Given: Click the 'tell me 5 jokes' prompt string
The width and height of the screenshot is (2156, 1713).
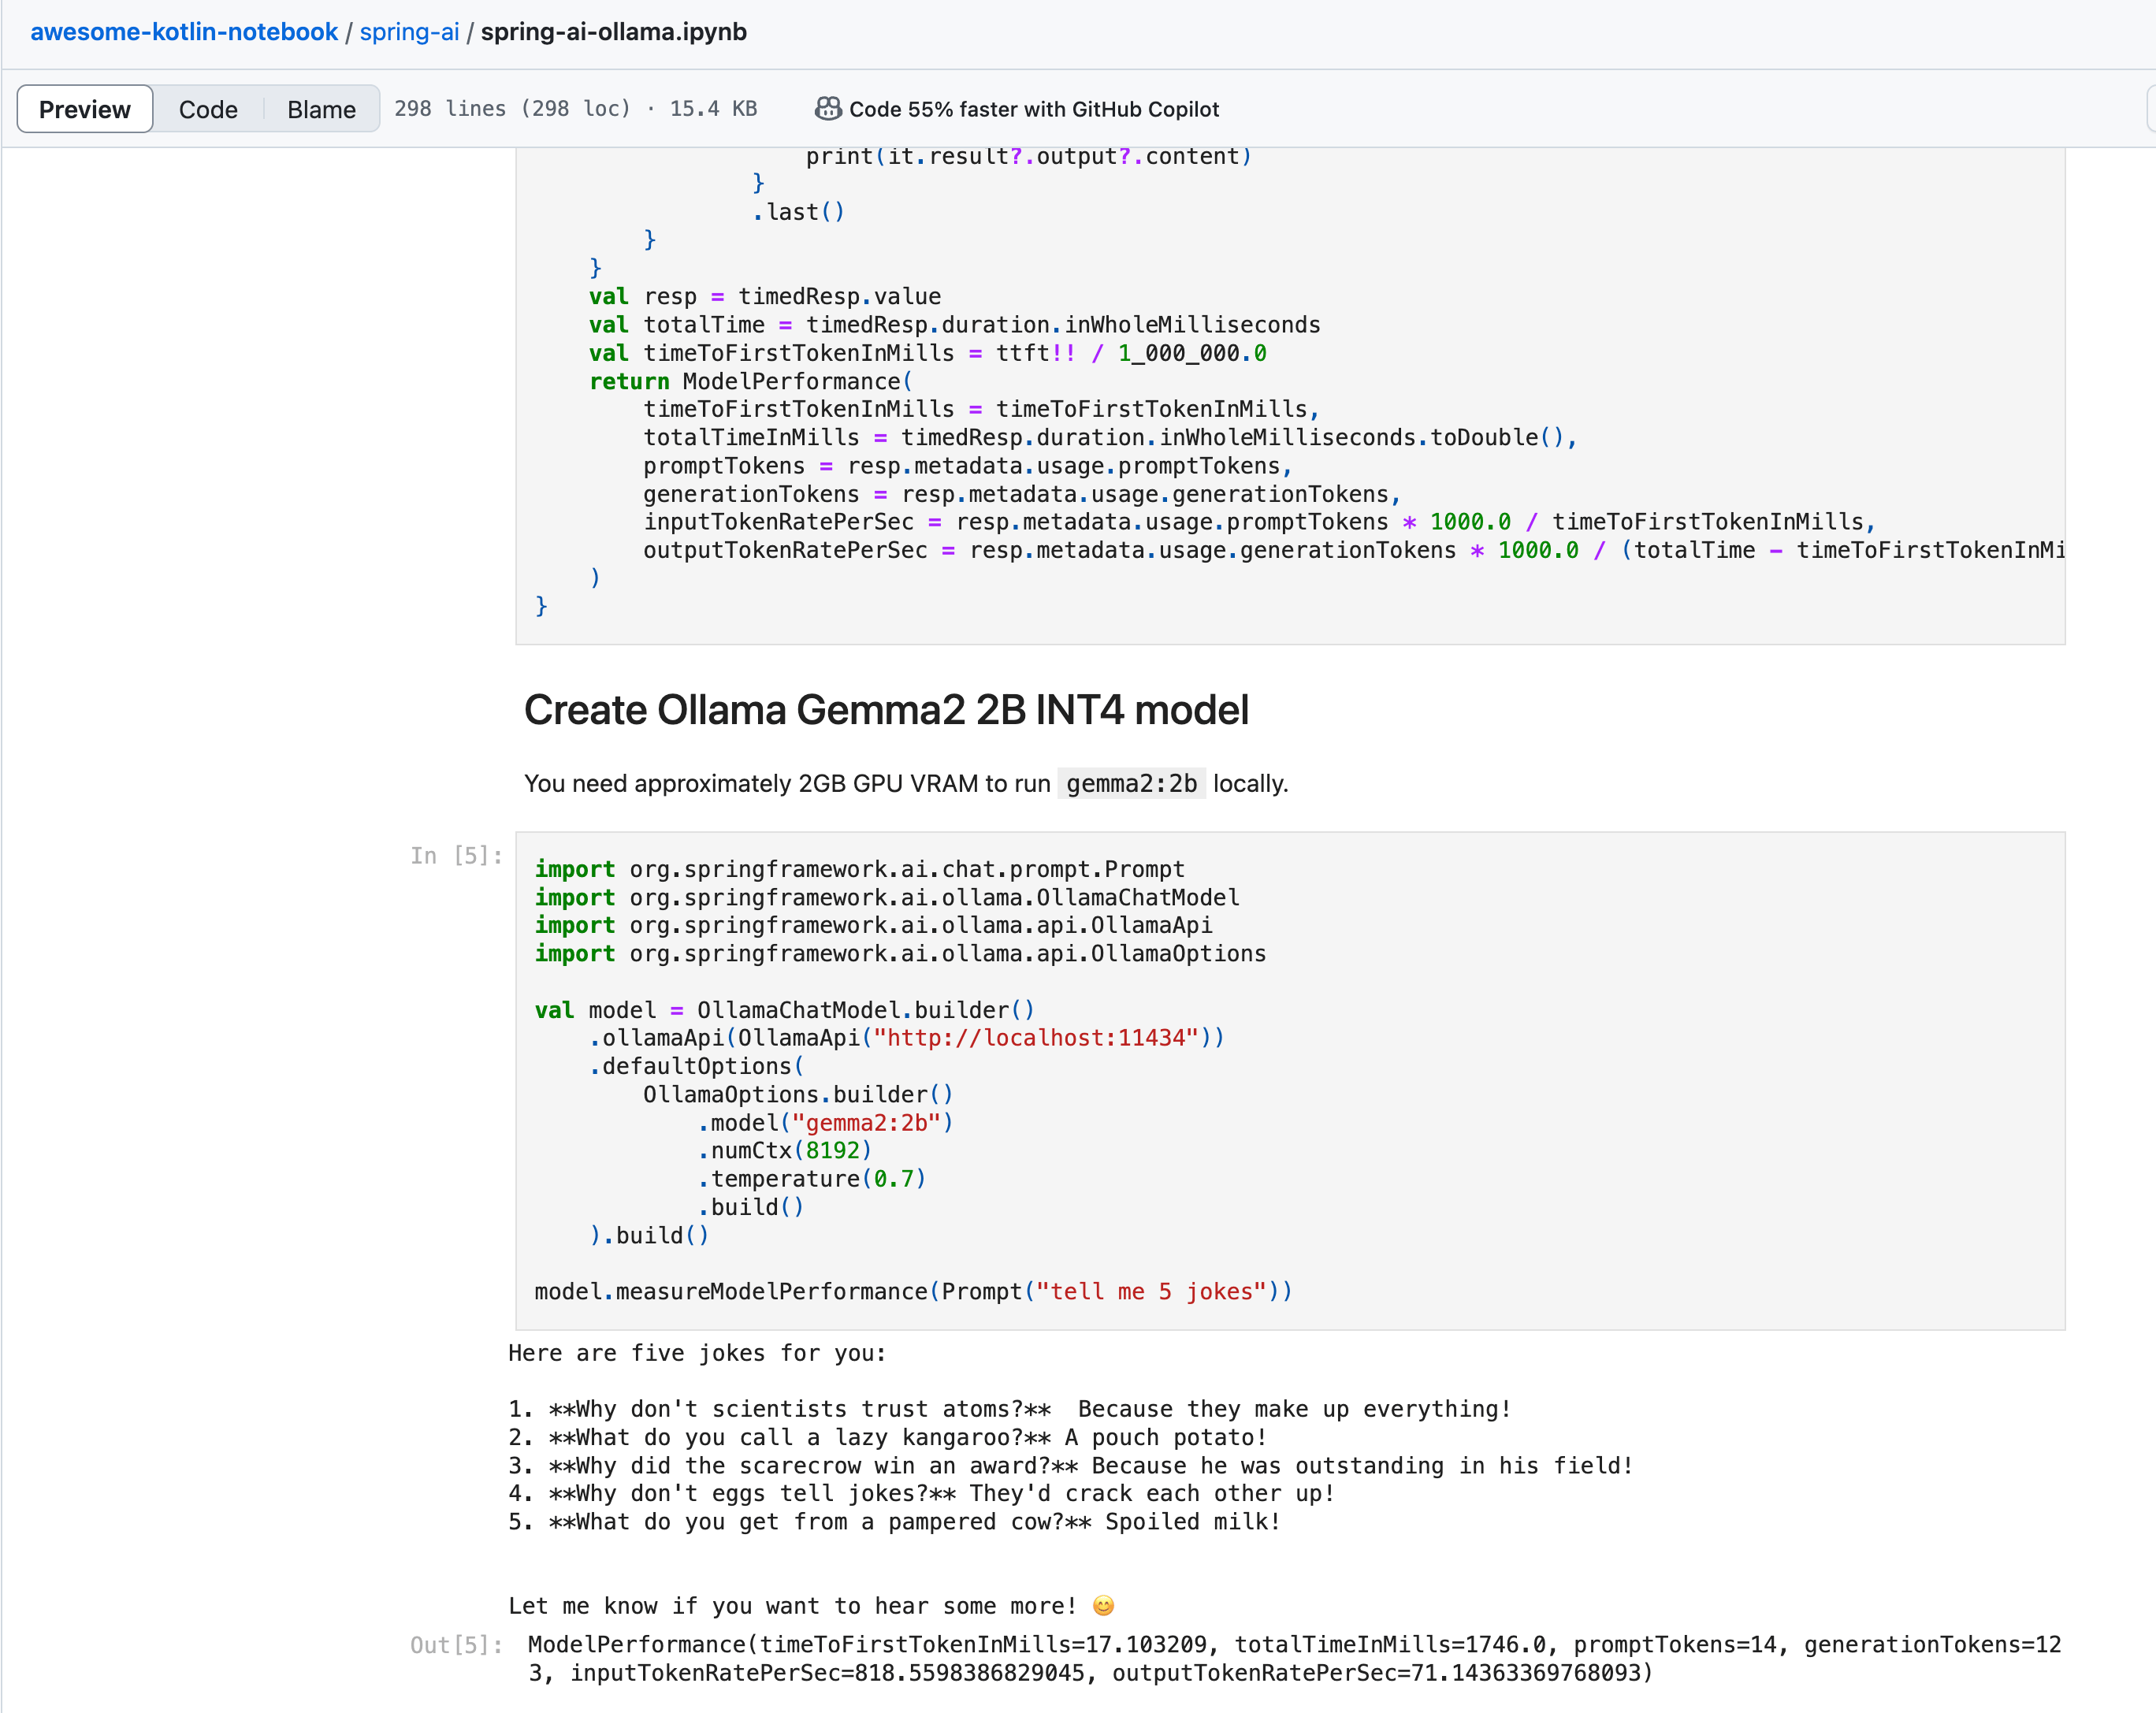Looking at the screenshot, I should point(1150,1292).
